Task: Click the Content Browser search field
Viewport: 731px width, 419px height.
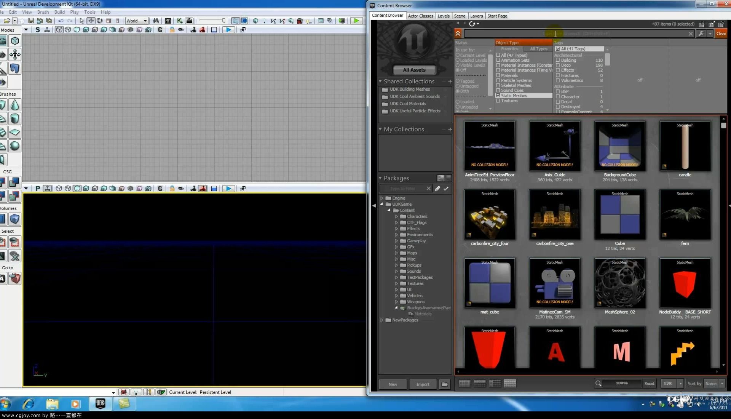Action: pos(579,34)
